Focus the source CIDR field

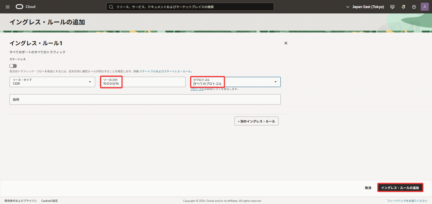click(143, 82)
